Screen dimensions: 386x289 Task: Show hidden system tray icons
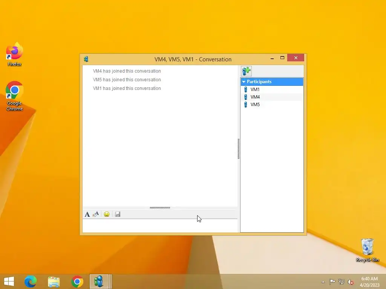[323, 282]
